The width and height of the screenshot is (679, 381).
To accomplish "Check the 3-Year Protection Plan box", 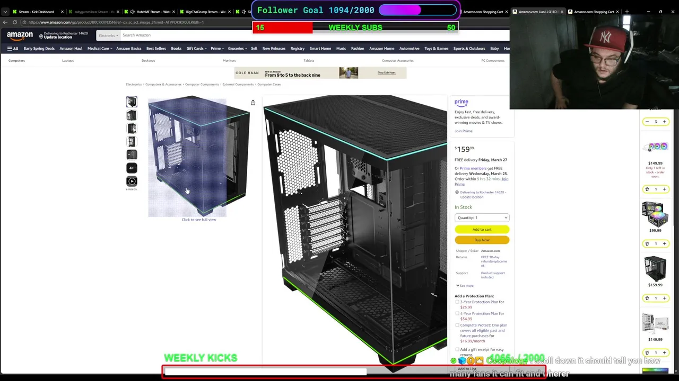I will click(x=457, y=302).
